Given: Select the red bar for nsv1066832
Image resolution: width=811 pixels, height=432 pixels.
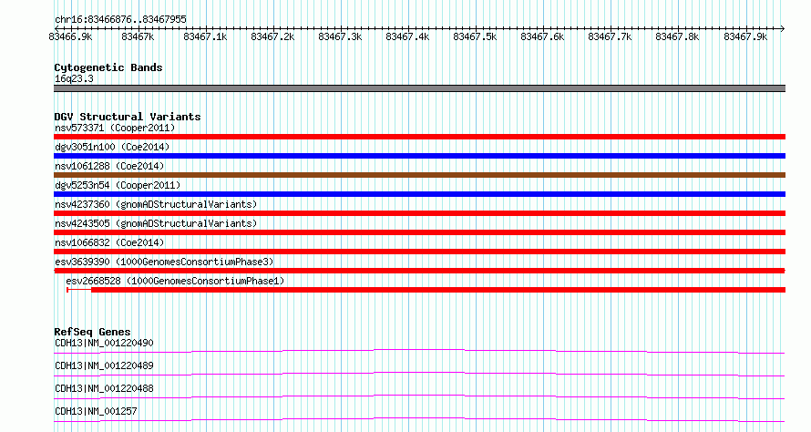Looking at the screenshot, I should pos(419,252).
